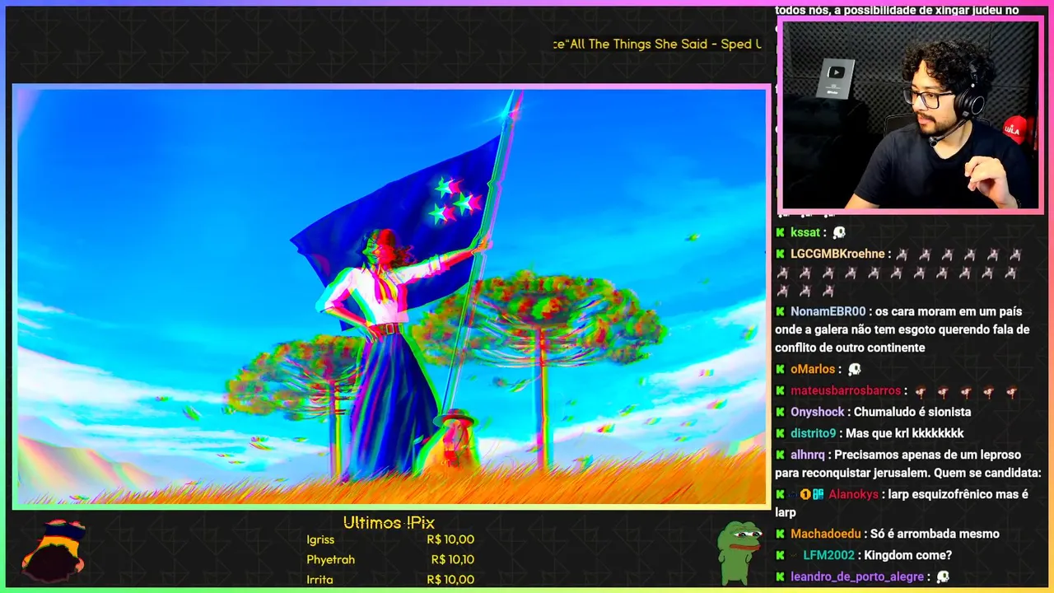Click the 'Mas que krl kkkkkkkk' message
This screenshot has width=1054, height=593.
point(904,433)
